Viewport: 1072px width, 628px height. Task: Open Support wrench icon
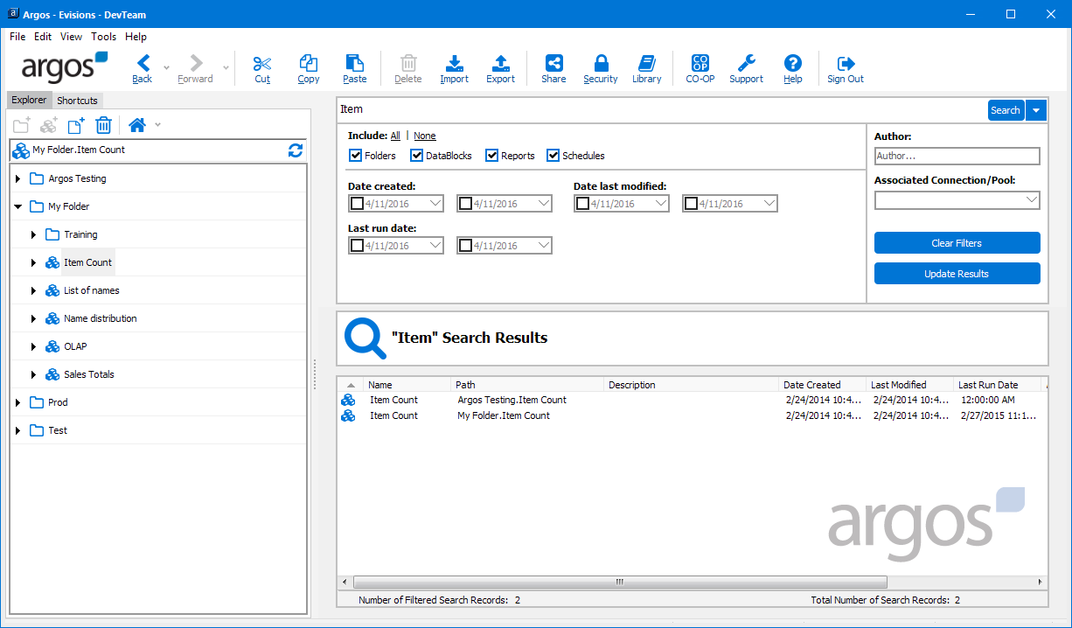(x=747, y=63)
